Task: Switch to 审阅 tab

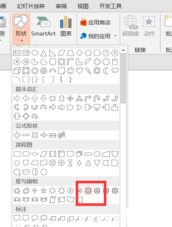Action: pos(61,6)
